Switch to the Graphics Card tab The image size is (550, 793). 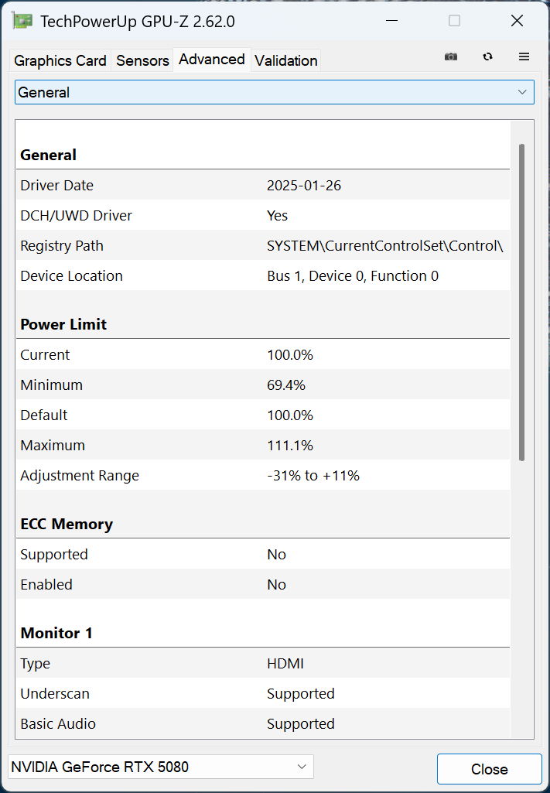(x=60, y=60)
